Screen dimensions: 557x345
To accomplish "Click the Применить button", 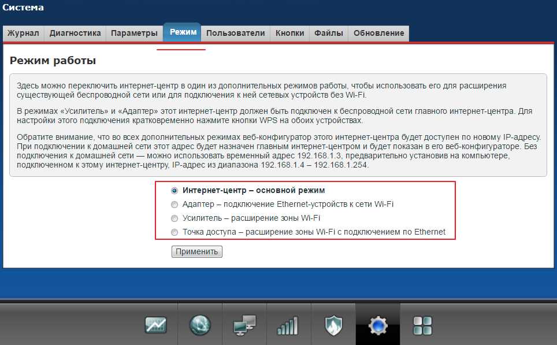I will pos(197,251).
